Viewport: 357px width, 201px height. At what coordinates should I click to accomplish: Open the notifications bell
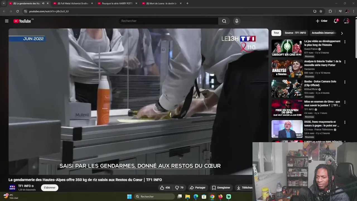coord(336,21)
